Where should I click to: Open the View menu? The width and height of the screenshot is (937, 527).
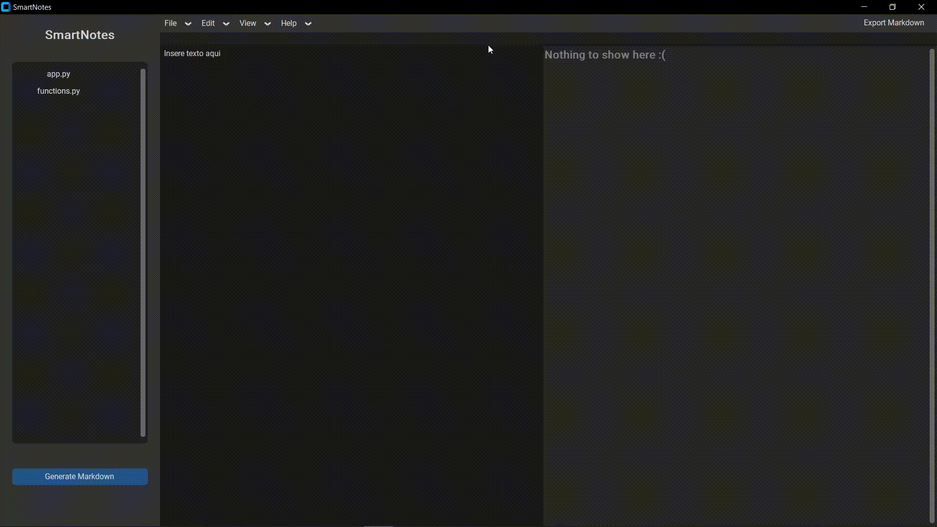click(x=247, y=23)
